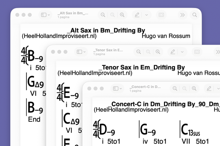Click the End label in Alt Sax page
Image resolution: width=220 pixels, height=146 pixels.
(34, 119)
